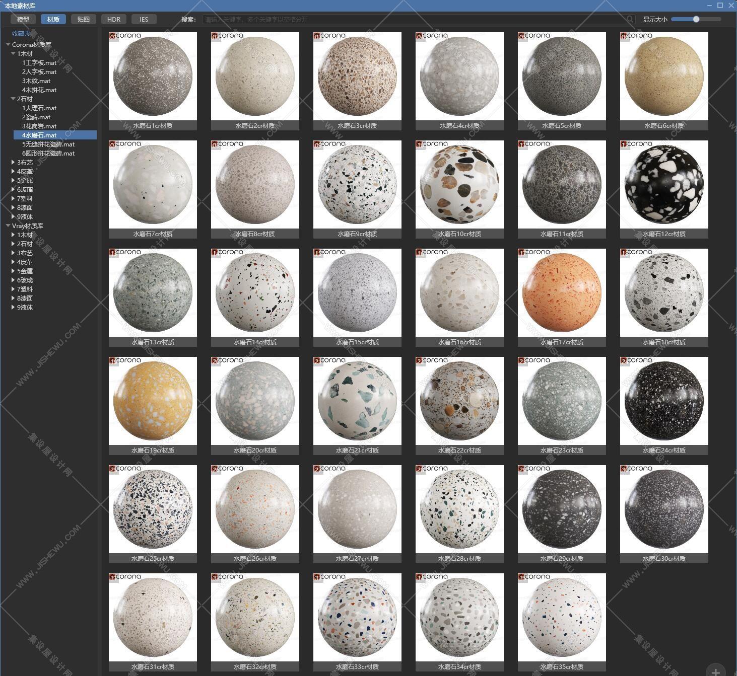Viewport: 737px width, 676px height.
Task: Select 2人字板.mat in the tree
Action: click(39, 72)
